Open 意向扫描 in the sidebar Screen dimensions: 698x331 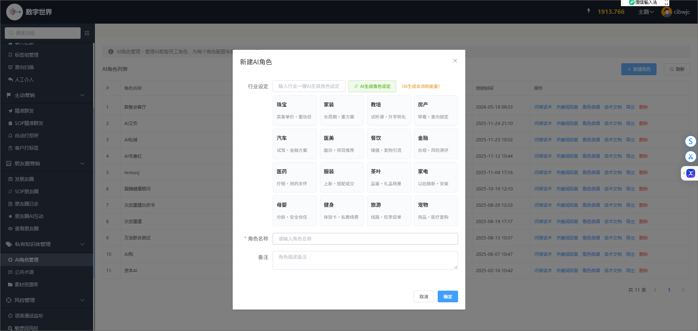47,67
